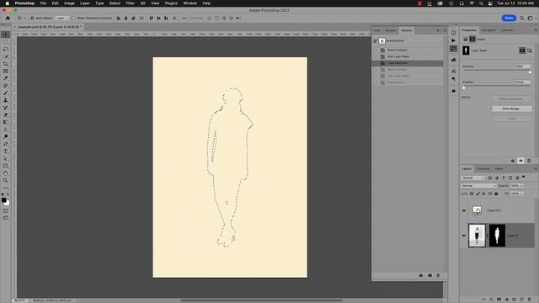Image resolution: width=539 pixels, height=303 pixels.
Task: Select the Clone Stamp tool
Action: [6, 100]
